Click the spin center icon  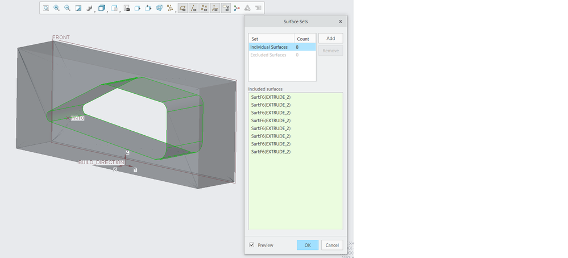(x=237, y=8)
